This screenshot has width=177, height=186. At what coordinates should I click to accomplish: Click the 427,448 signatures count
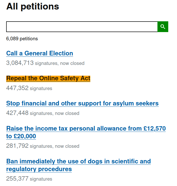point(17,113)
